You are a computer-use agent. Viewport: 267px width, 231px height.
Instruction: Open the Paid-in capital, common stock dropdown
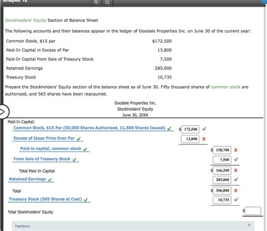[55, 149]
